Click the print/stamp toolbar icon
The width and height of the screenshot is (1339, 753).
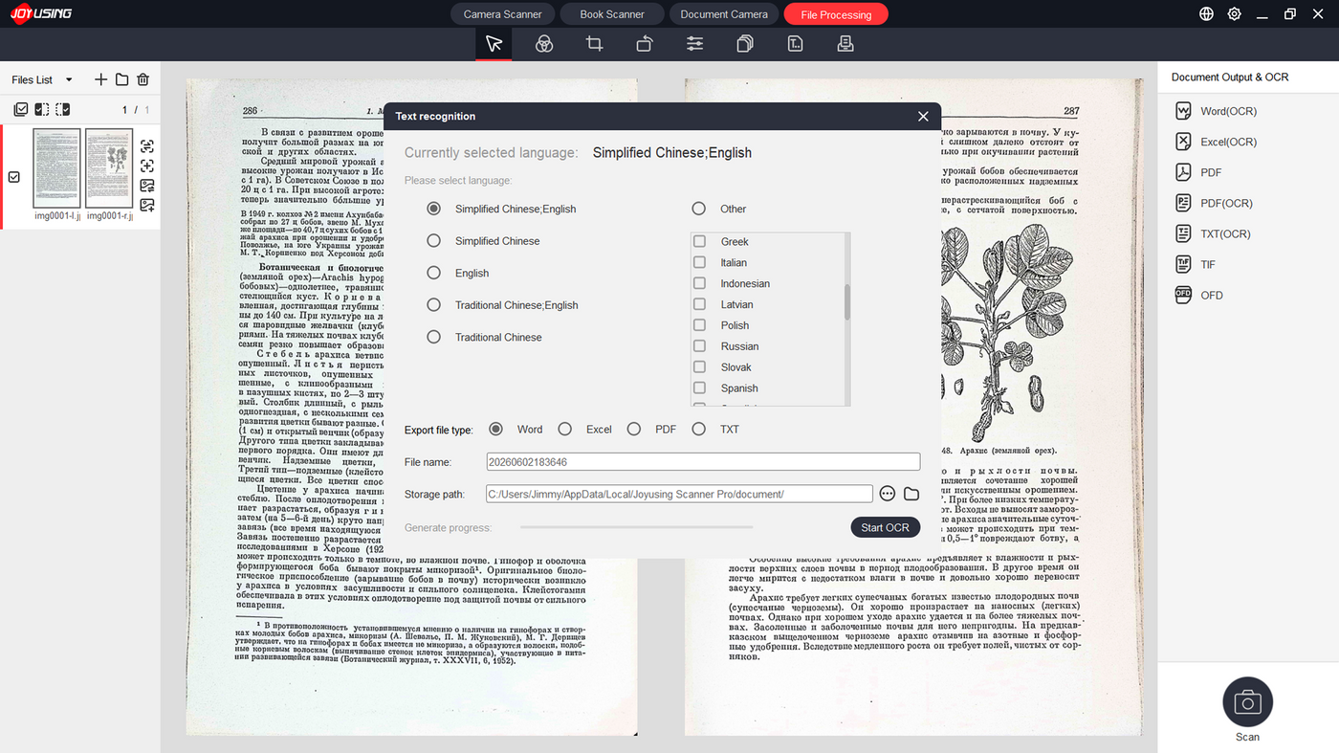coord(845,43)
